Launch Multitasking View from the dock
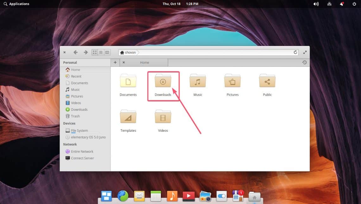This screenshot has width=361, height=204. (x=106, y=196)
